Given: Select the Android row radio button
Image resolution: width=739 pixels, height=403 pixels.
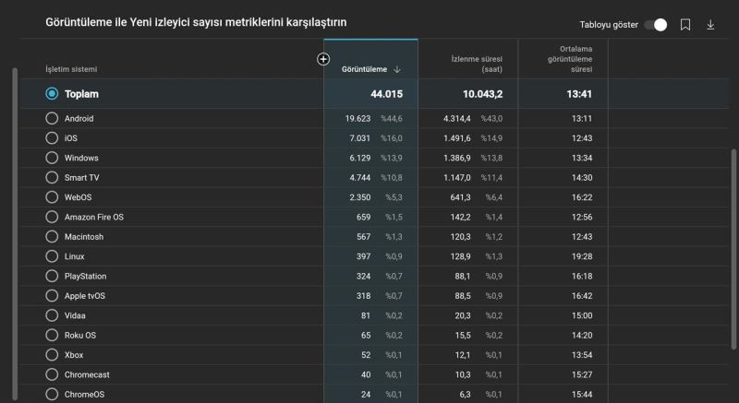Looking at the screenshot, I should coord(52,118).
